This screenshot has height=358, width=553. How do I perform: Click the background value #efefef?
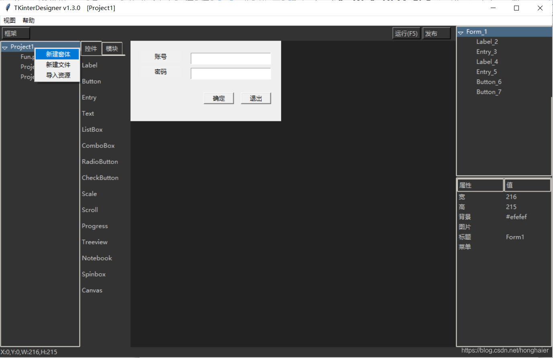coord(516,217)
